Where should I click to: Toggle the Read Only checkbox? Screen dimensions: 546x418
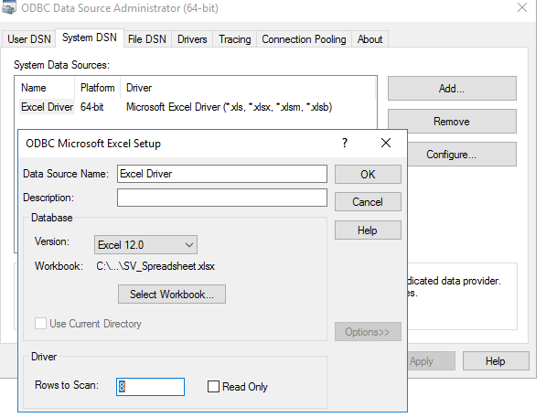tap(213, 386)
